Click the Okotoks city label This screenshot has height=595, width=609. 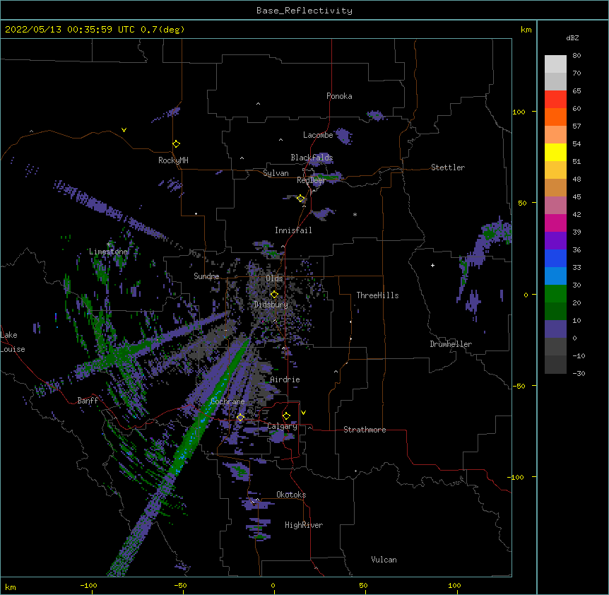point(291,495)
